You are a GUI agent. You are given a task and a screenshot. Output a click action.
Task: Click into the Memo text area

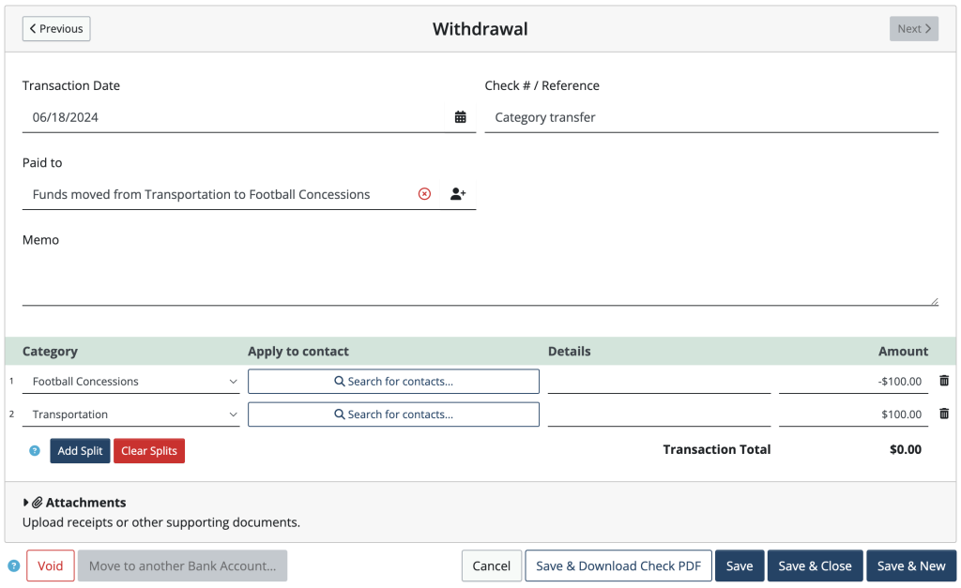[479, 279]
